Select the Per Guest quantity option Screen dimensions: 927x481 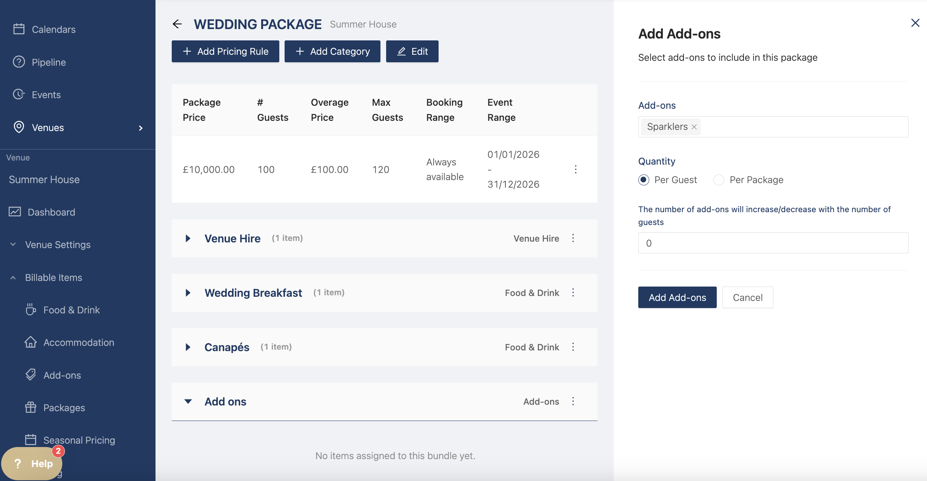[x=644, y=180]
